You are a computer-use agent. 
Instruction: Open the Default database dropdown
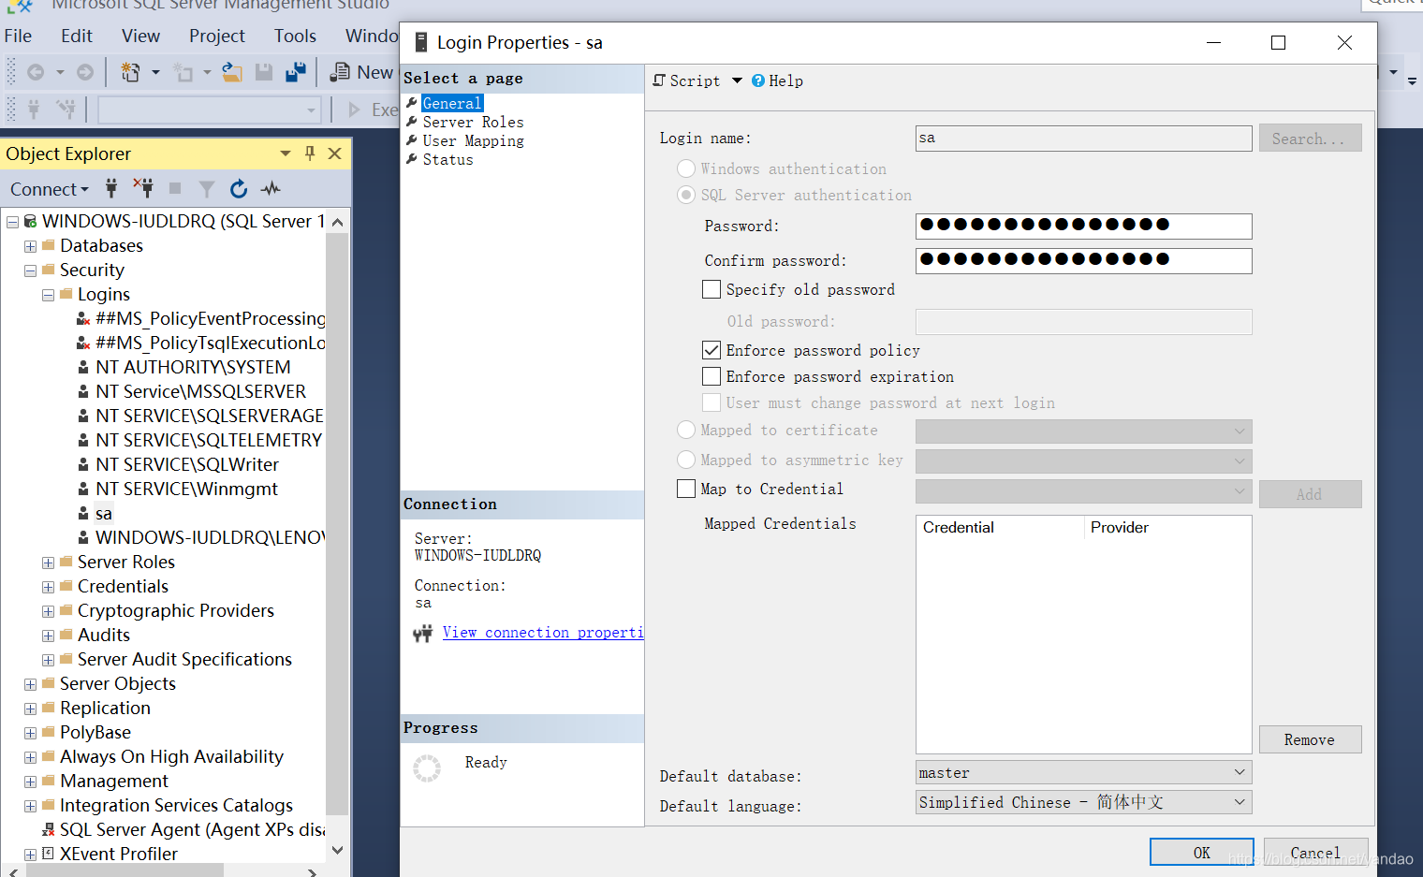point(1241,772)
